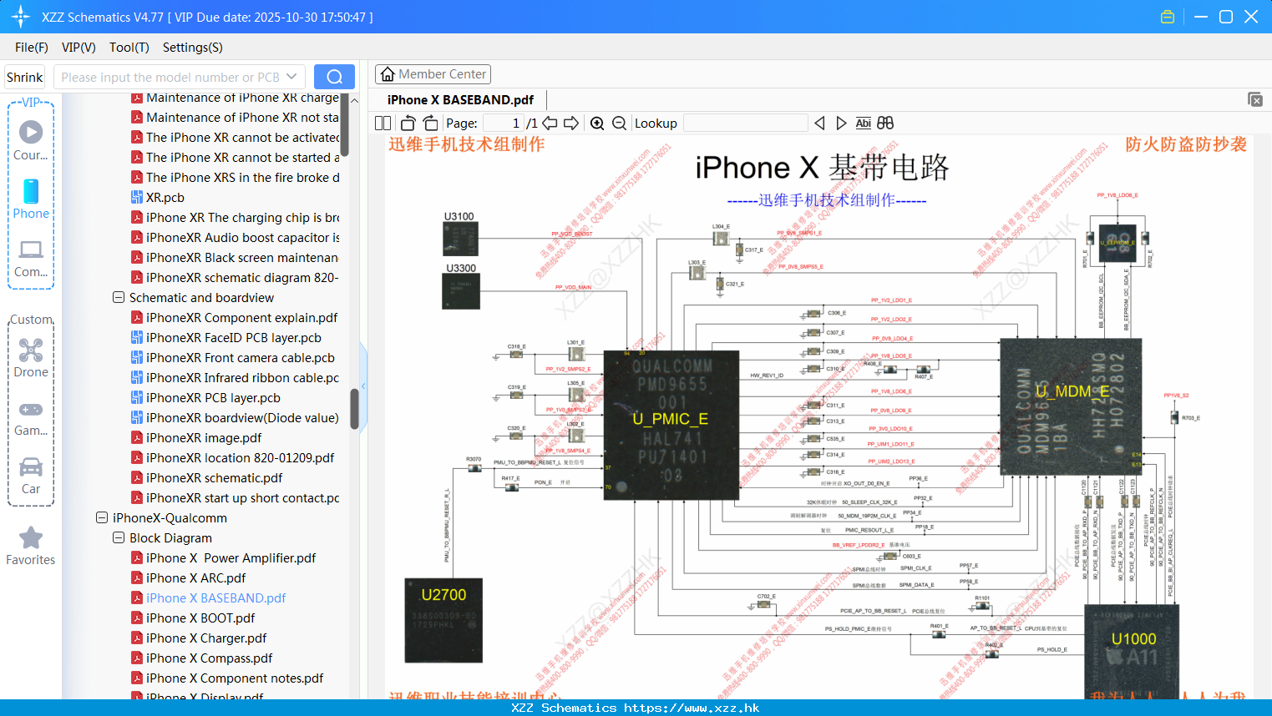The width and height of the screenshot is (1272, 716).
Task: Collapse the Schematic and boardview folder
Action: click(119, 297)
